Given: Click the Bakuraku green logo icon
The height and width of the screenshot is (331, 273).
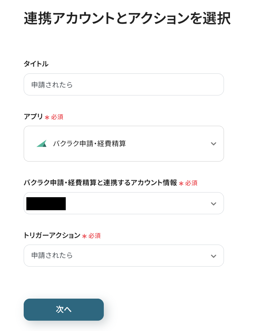Looking at the screenshot, I should coord(41,143).
